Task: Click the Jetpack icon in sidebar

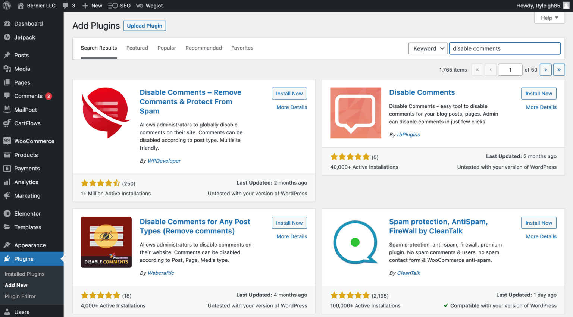Action: point(7,37)
